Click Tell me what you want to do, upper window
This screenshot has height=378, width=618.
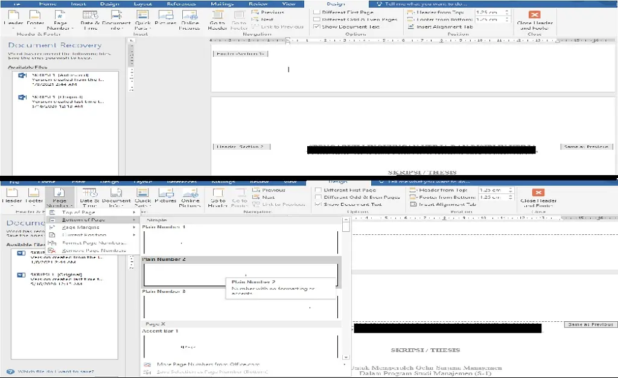[x=425, y=4]
